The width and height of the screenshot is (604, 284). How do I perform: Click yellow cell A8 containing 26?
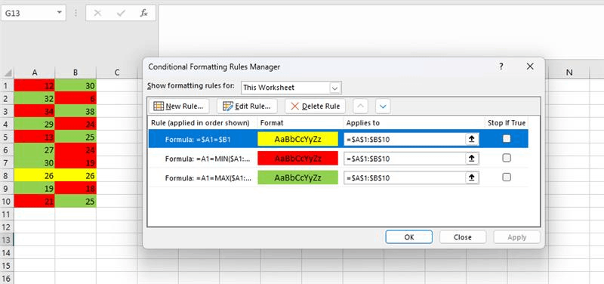[35, 175]
